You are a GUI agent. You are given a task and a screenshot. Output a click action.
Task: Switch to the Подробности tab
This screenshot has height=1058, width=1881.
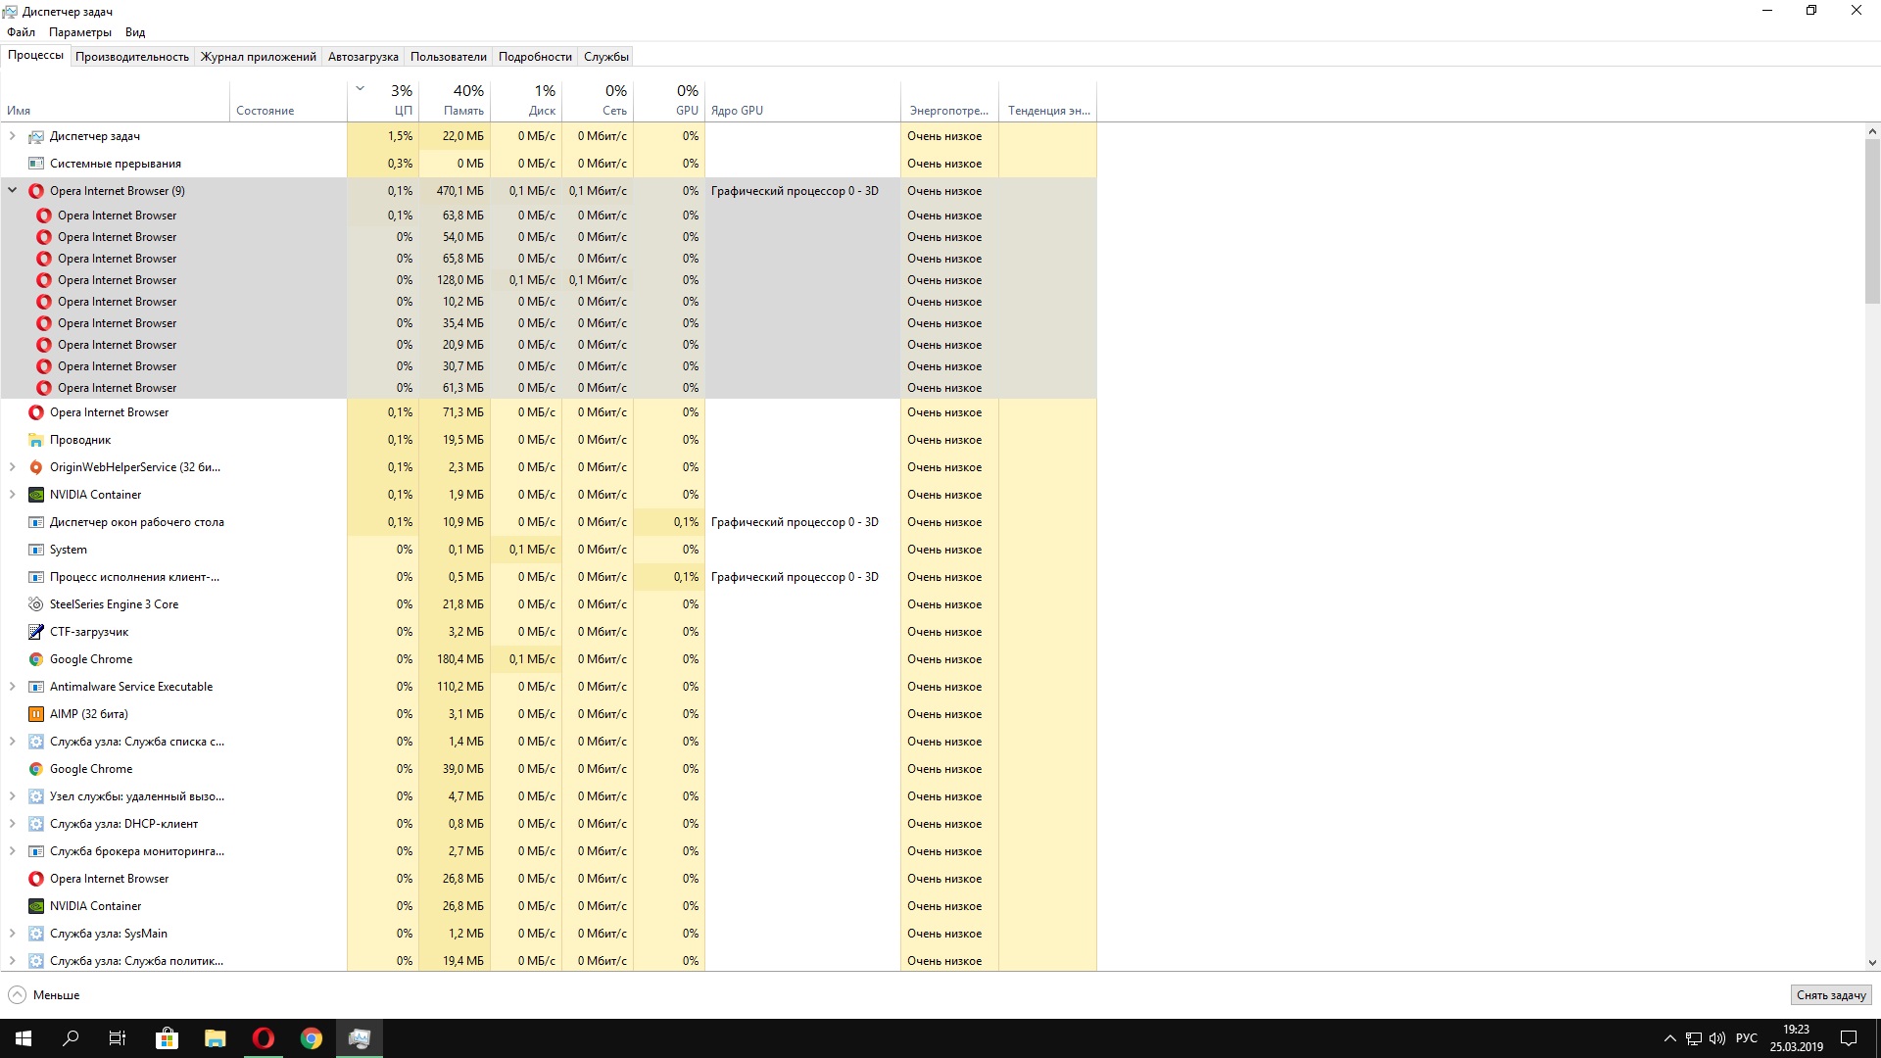click(x=535, y=57)
